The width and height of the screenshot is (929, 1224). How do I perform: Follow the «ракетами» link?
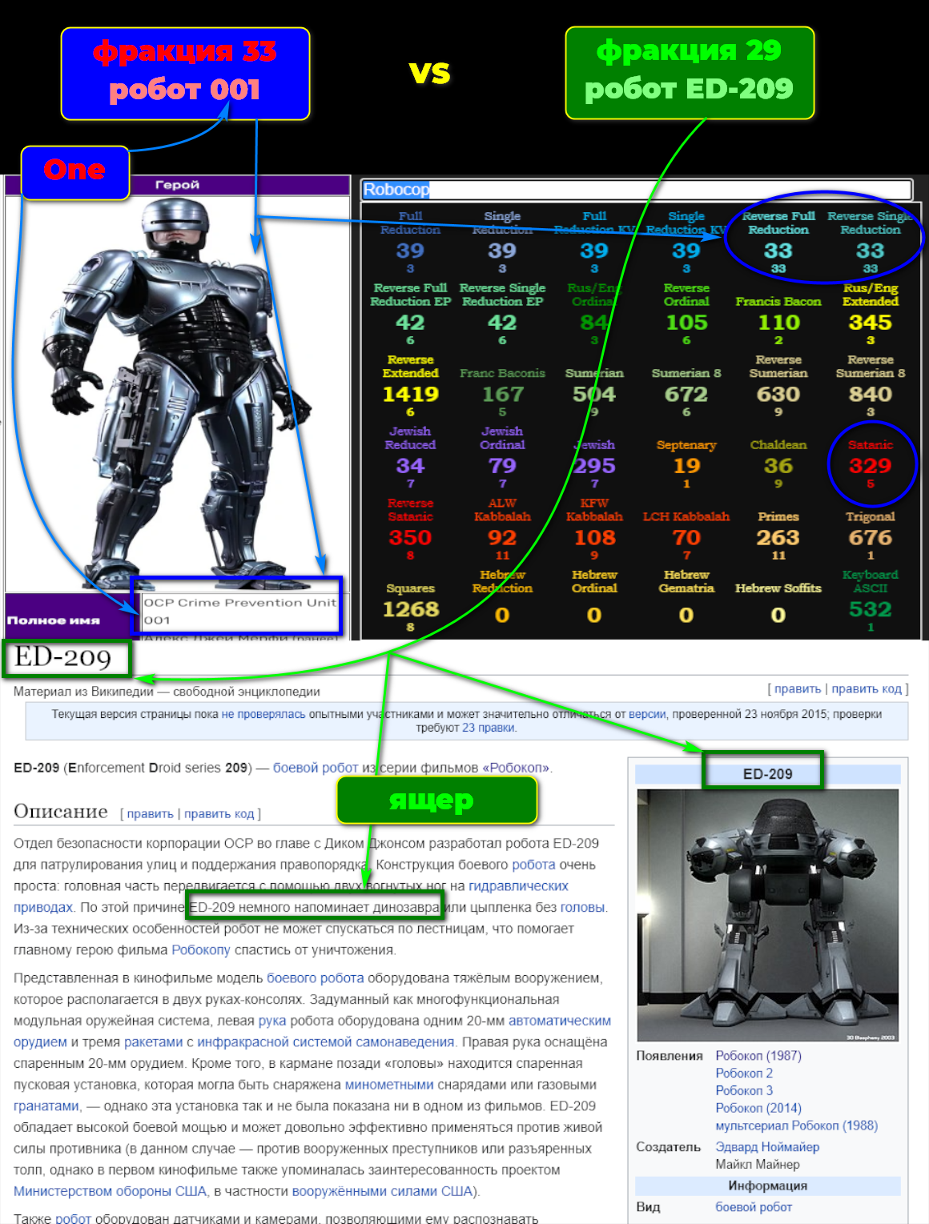[x=154, y=1042]
